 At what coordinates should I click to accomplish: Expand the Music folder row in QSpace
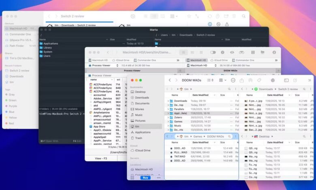click(168, 126)
